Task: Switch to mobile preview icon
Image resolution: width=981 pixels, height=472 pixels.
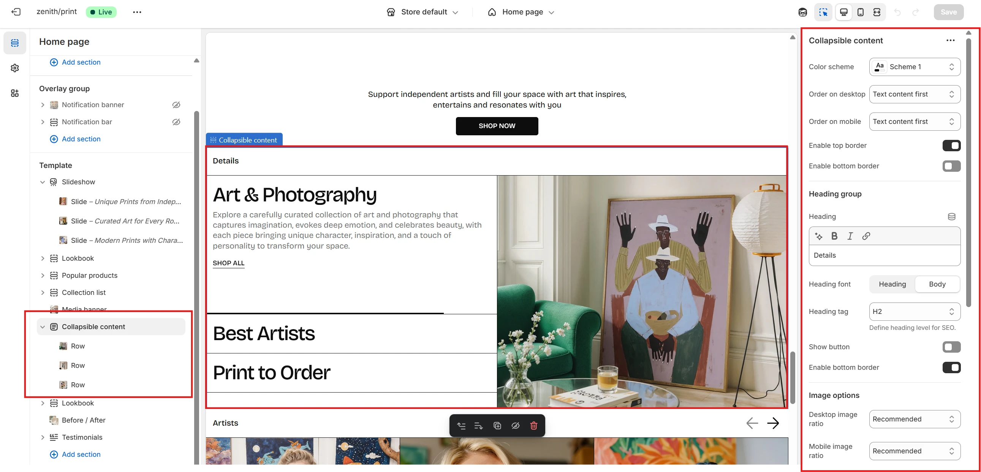Action: coord(860,12)
